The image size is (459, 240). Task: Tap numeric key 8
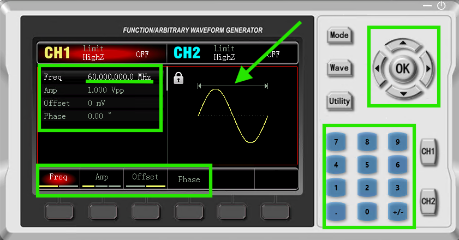point(367,142)
